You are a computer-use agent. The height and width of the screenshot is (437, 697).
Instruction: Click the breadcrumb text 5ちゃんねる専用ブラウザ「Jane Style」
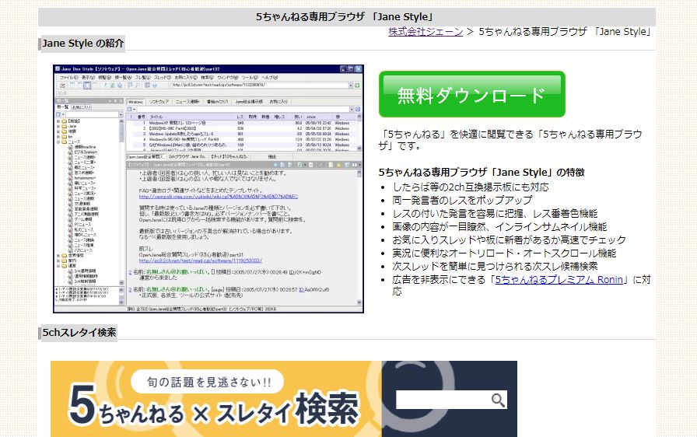tap(565, 32)
